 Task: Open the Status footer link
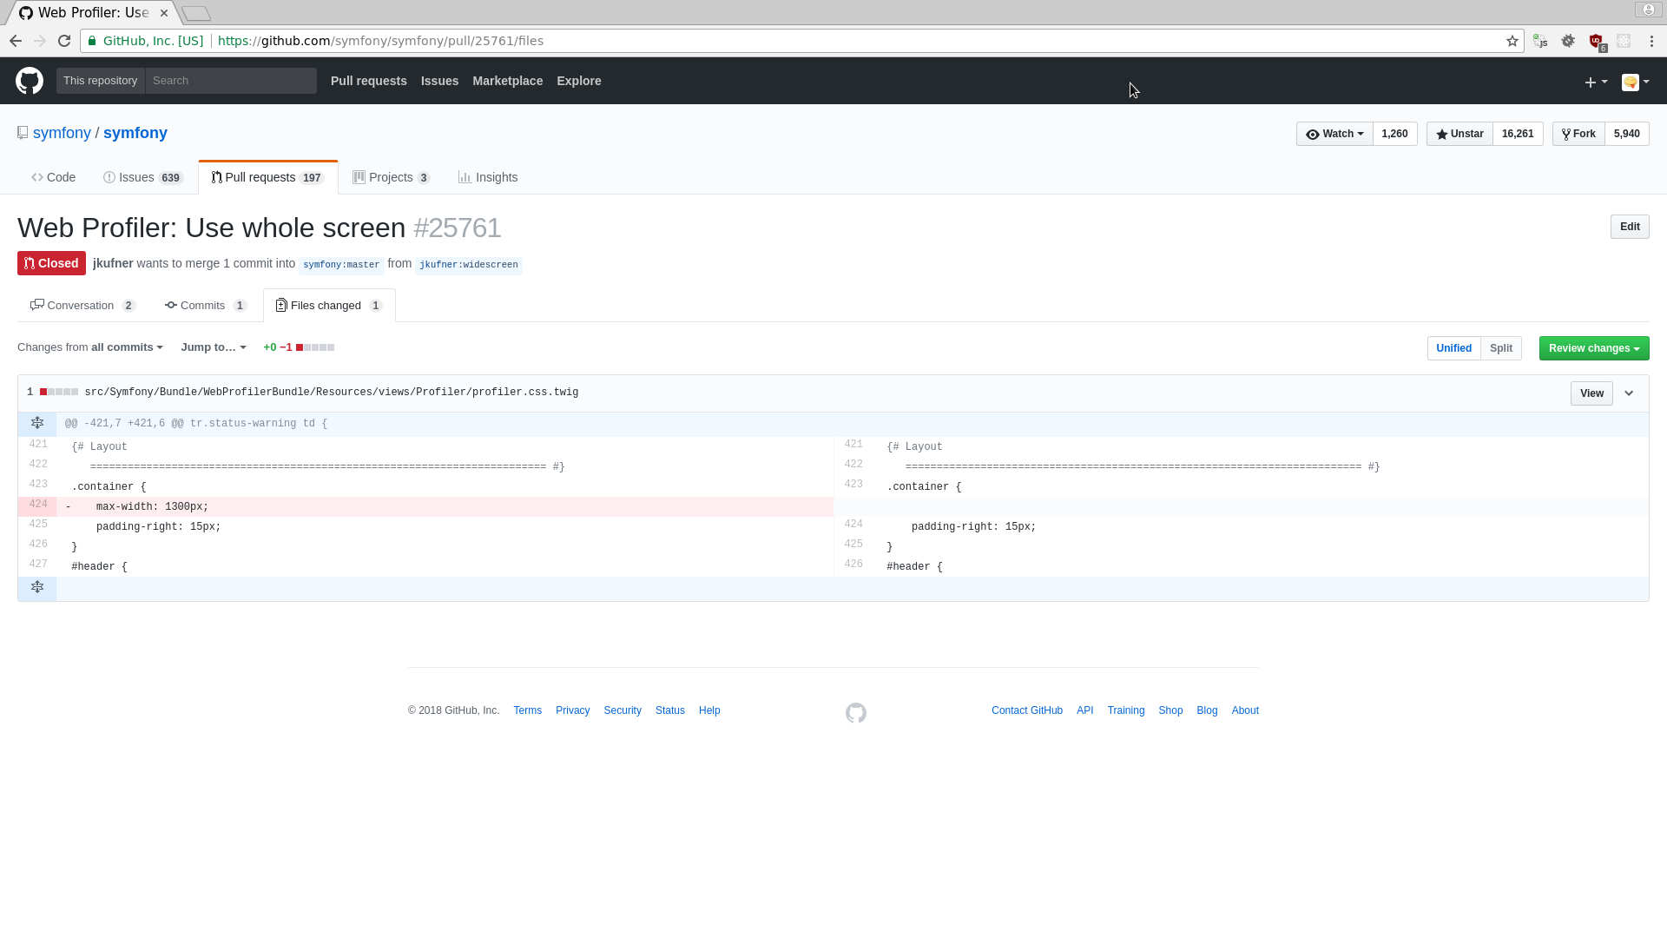pyautogui.click(x=670, y=710)
